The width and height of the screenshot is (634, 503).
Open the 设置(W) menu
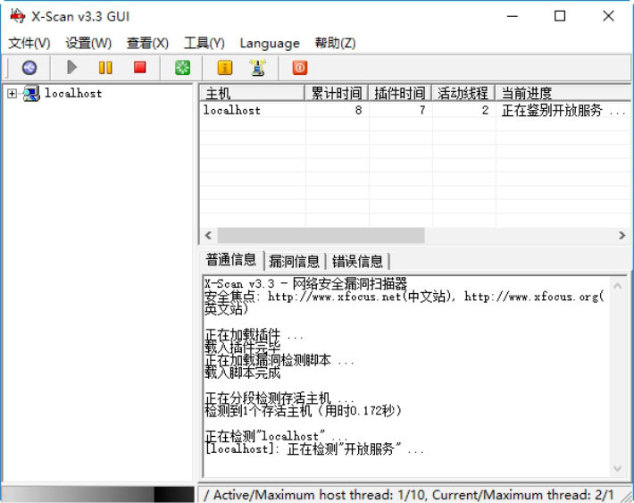pyautogui.click(x=88, y=43)
